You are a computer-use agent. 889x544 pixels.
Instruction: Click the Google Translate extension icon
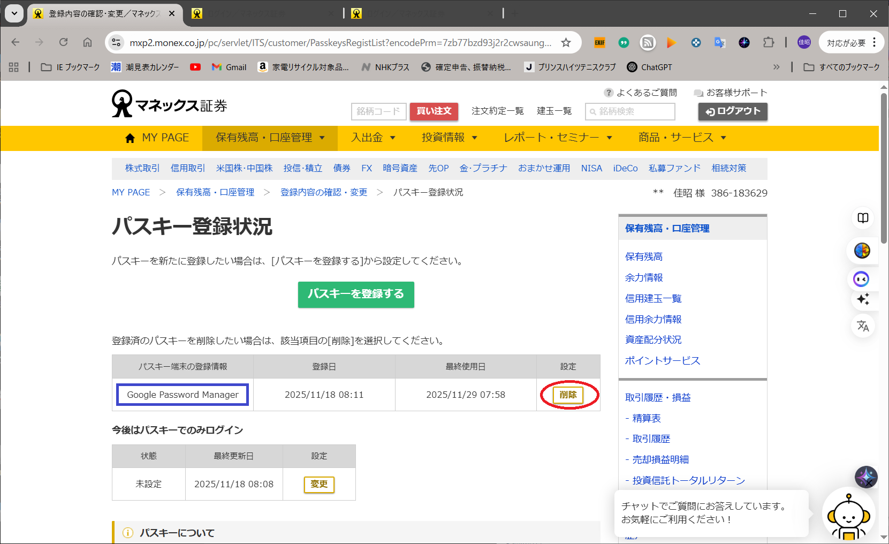point(720,43)
